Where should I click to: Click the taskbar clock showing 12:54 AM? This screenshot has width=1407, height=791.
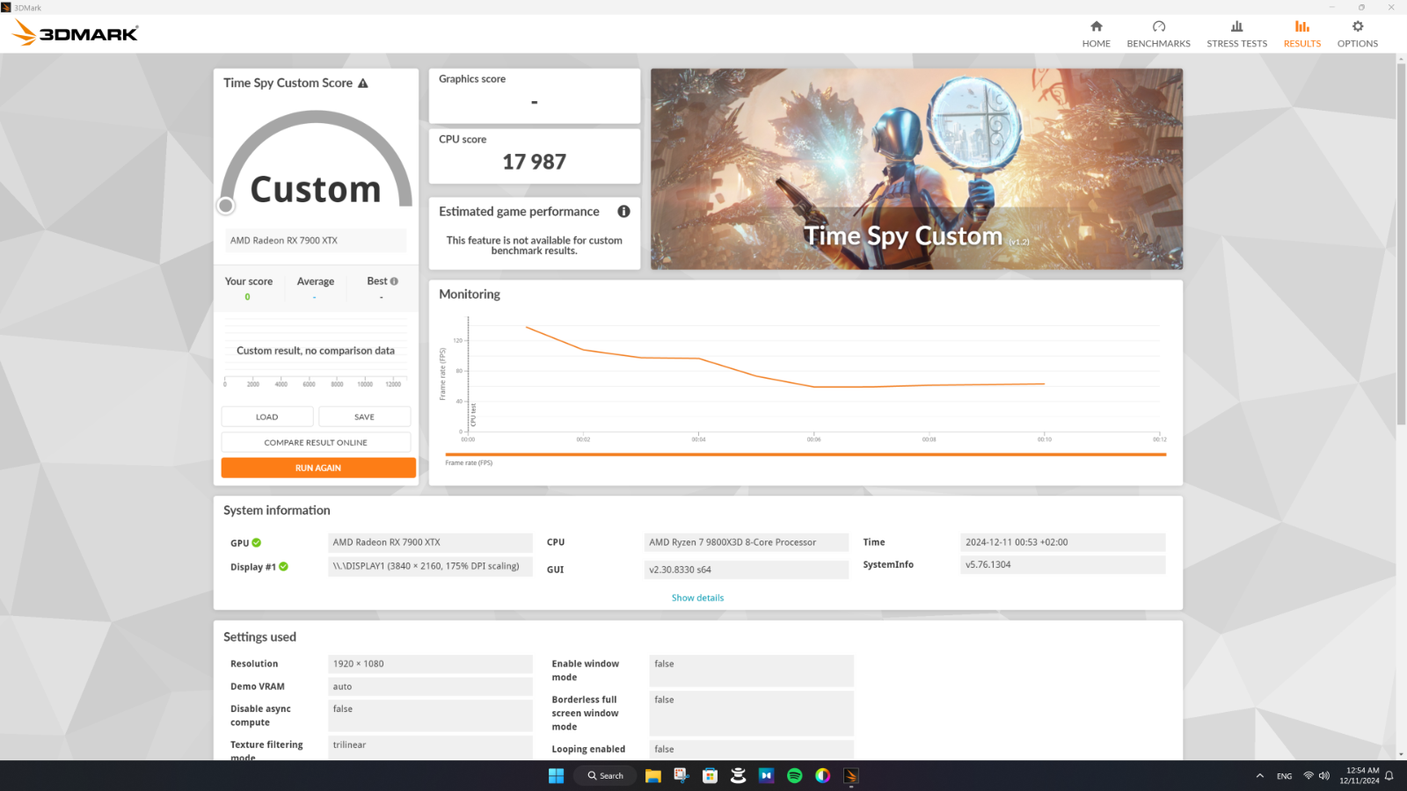1360,775
